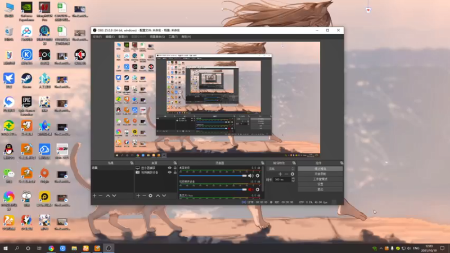The width and height of the screenshot is (450, 253).
Task: Open the blue K music player shortcut
Action: (x=26, y=57)
